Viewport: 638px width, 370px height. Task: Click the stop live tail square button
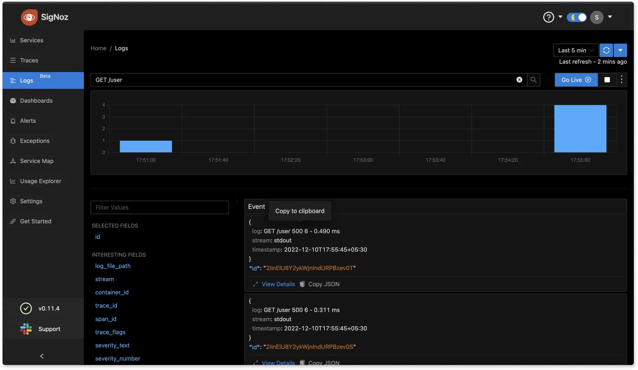click(x=607, y=80)
